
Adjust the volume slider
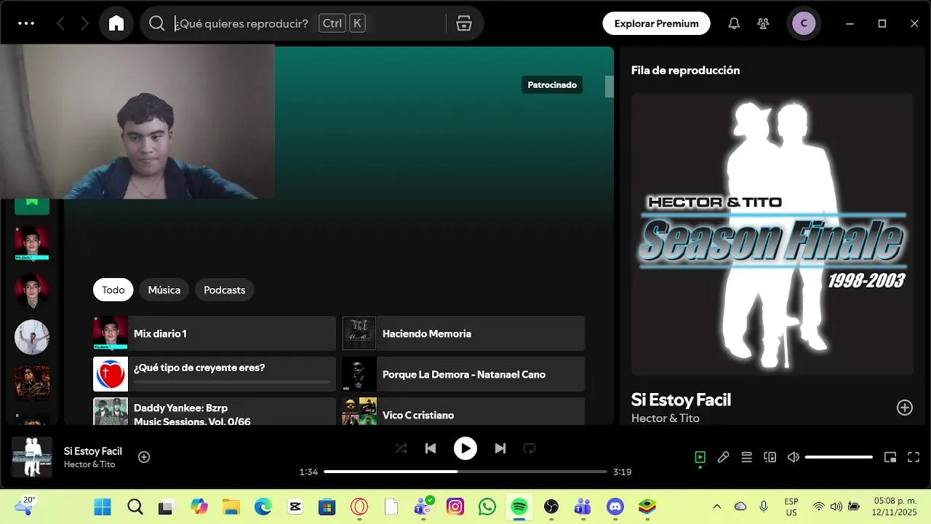point(839,457)
